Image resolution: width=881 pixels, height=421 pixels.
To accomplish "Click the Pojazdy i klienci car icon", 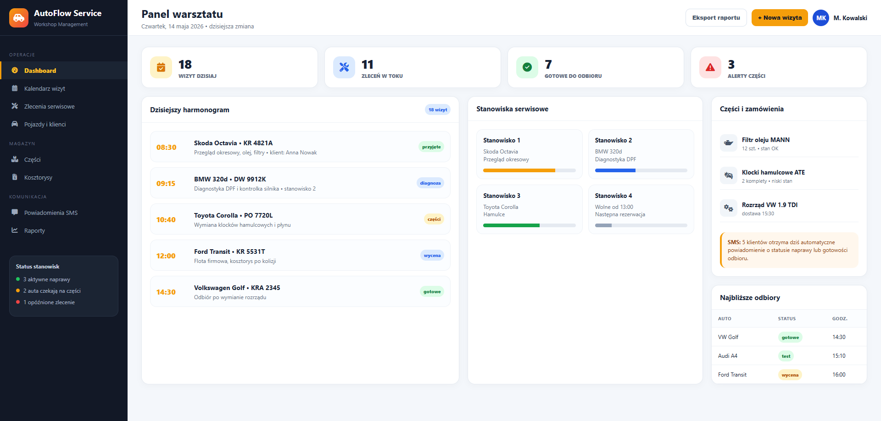I will coord(15,124).
